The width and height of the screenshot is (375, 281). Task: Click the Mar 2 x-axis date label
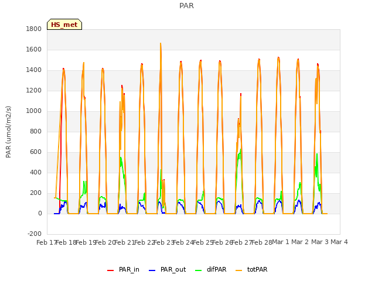coord(300,242)
